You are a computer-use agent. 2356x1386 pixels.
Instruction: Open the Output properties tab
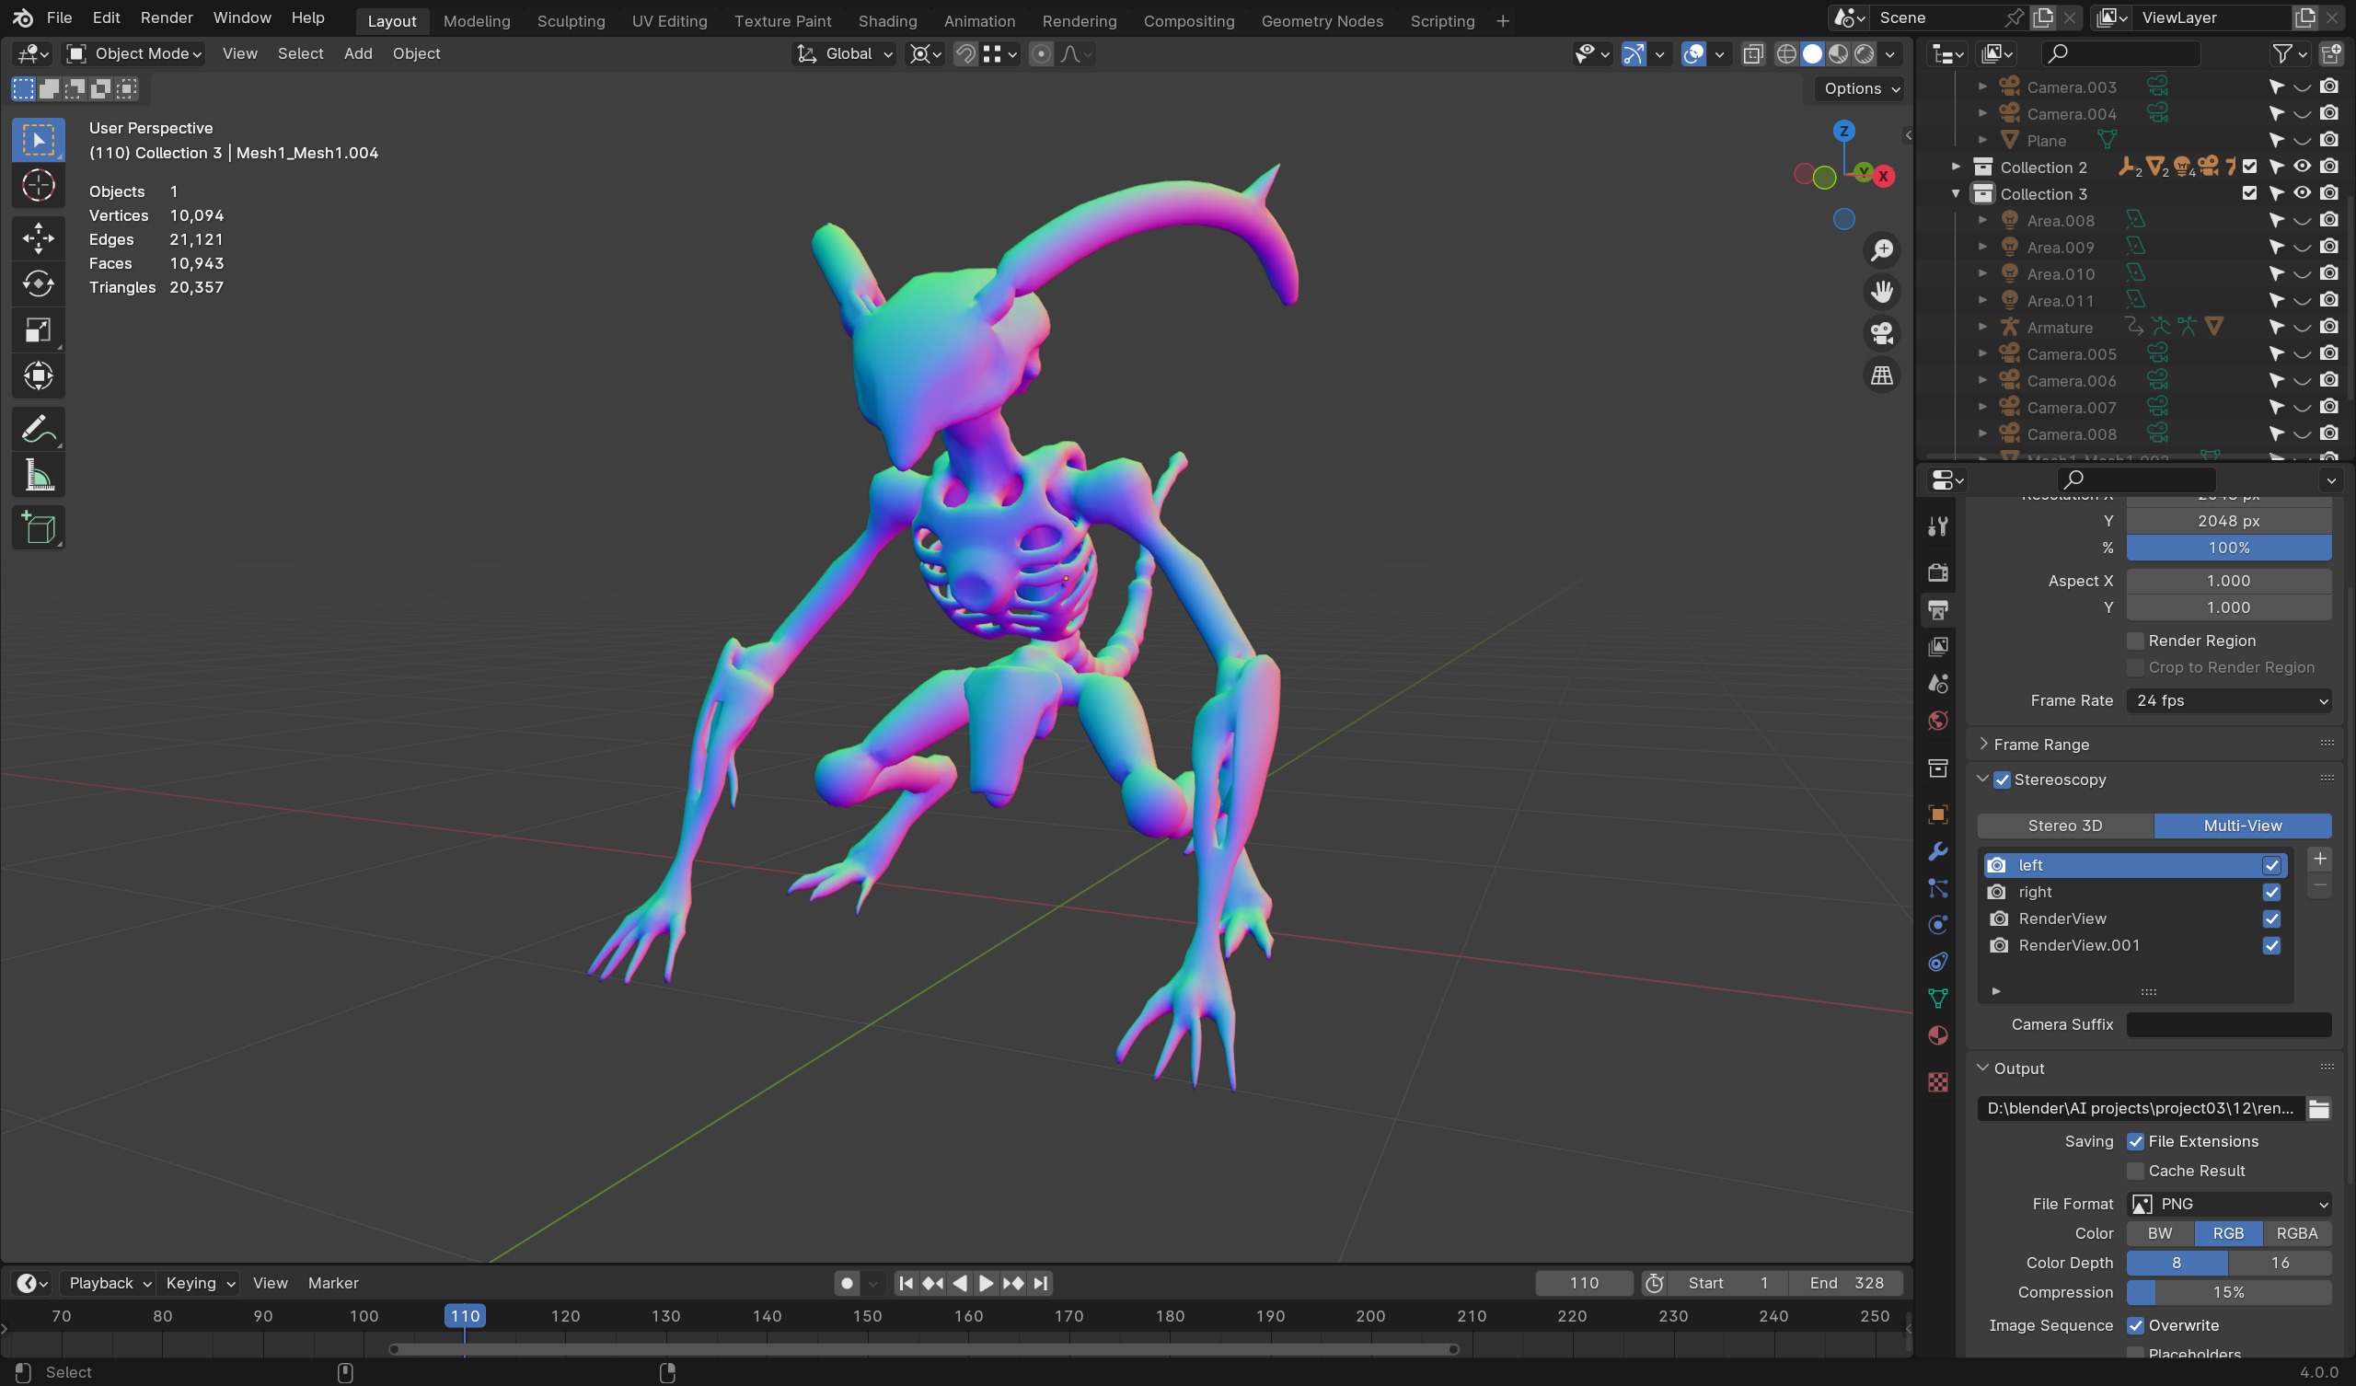1937,610
